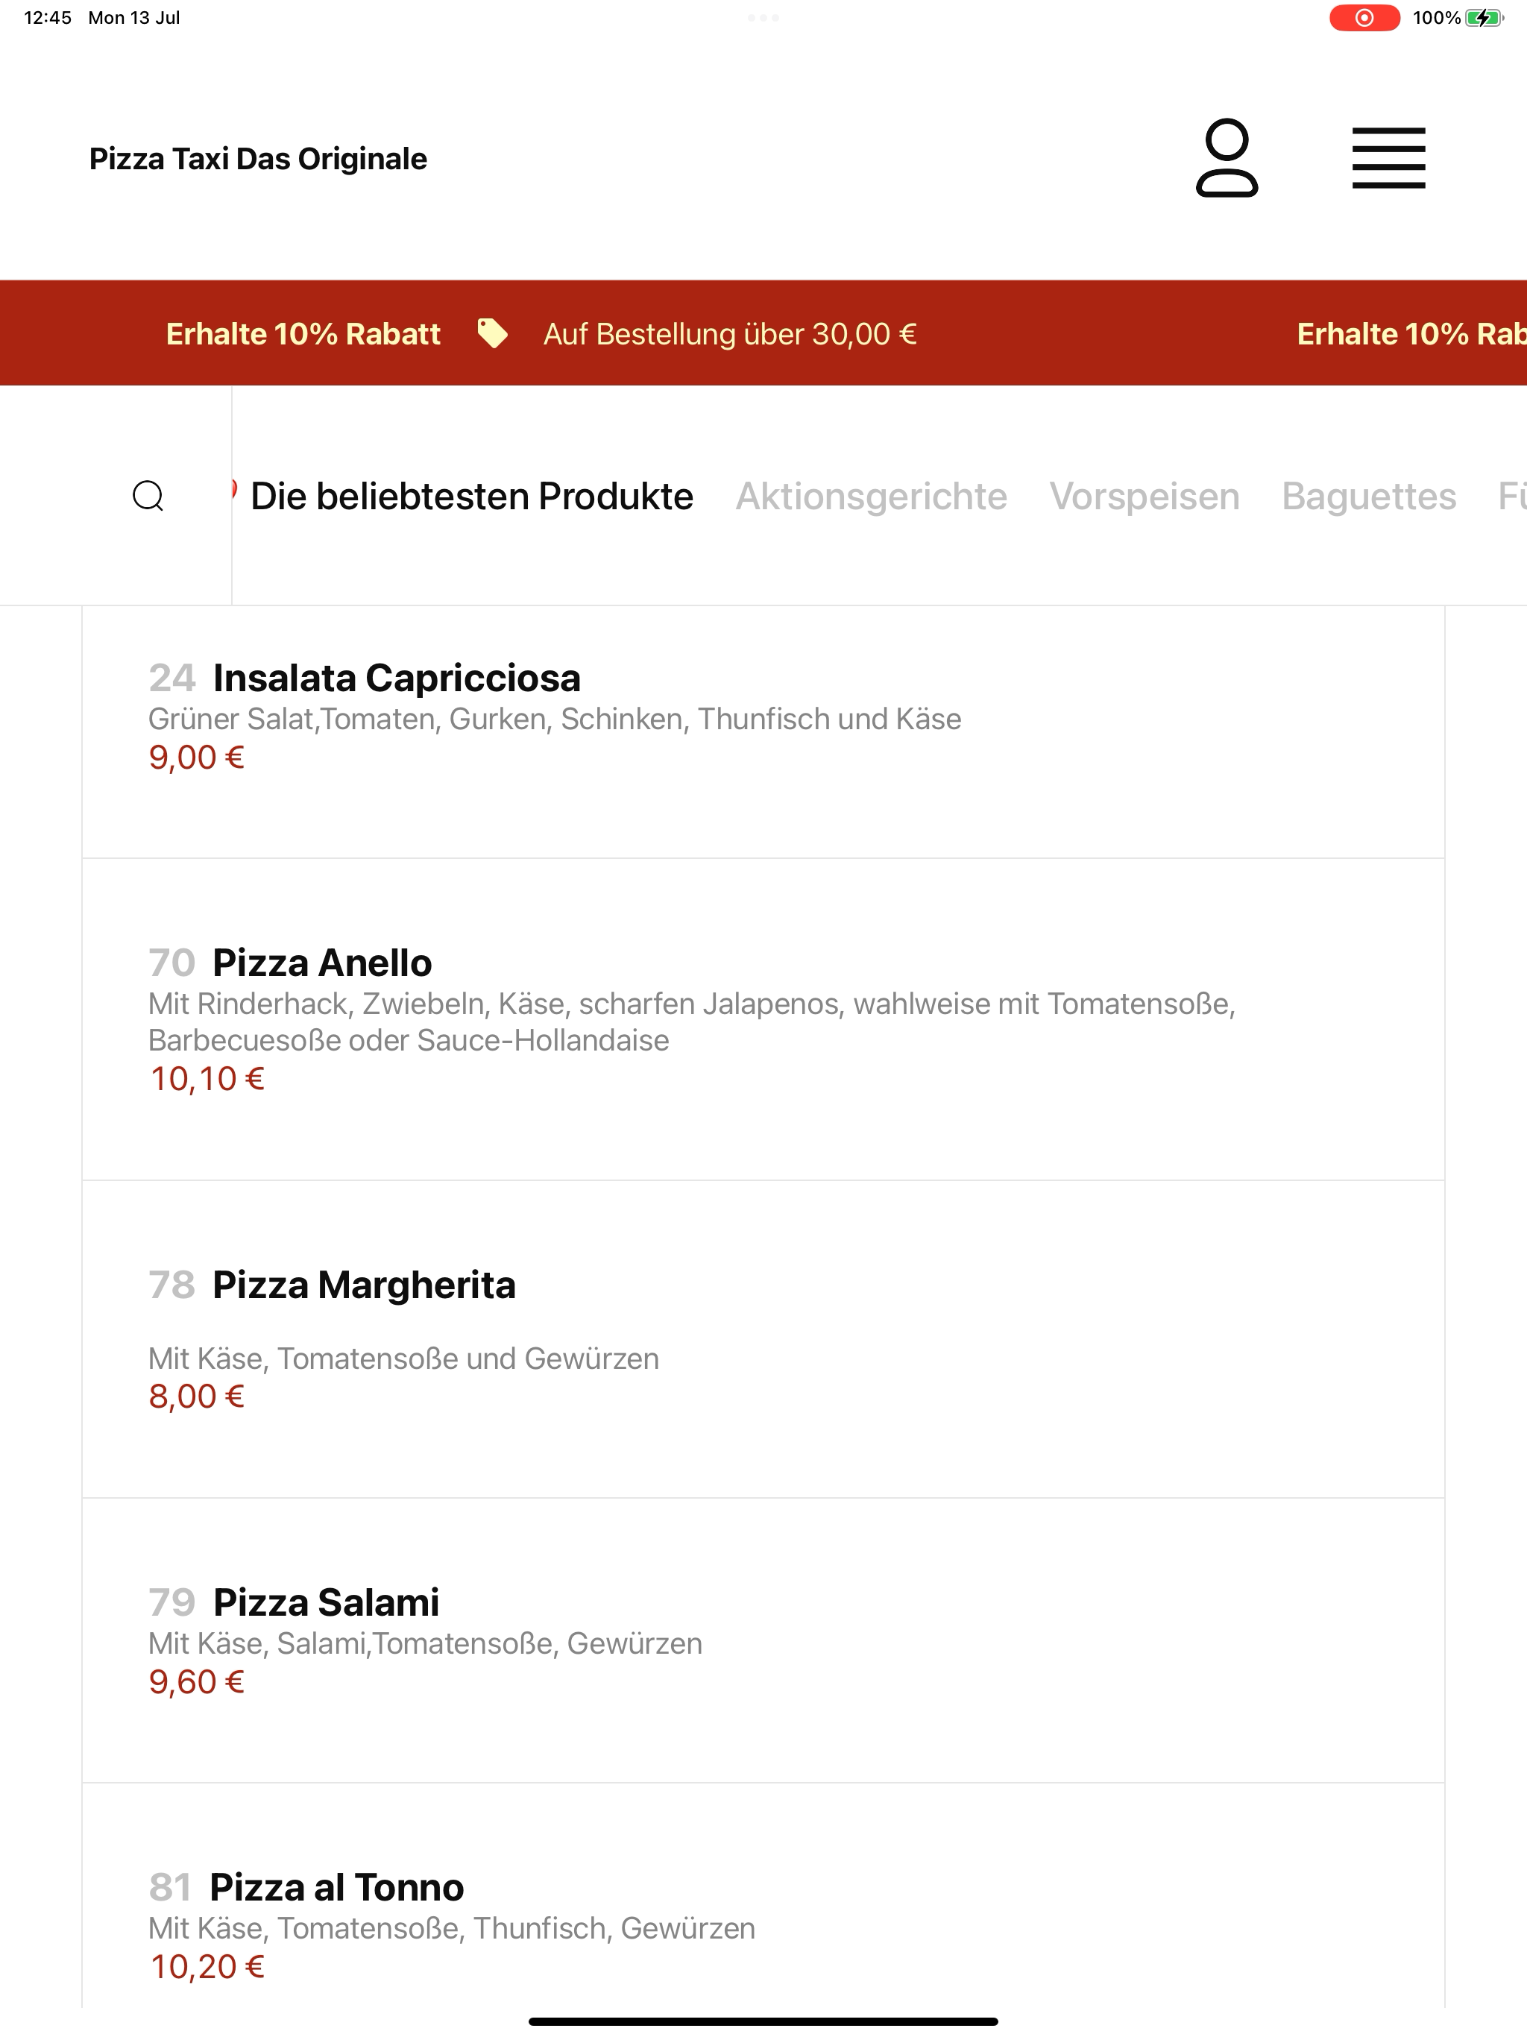Open Pizza Taxi Das Originale home link

pos(258,158)
